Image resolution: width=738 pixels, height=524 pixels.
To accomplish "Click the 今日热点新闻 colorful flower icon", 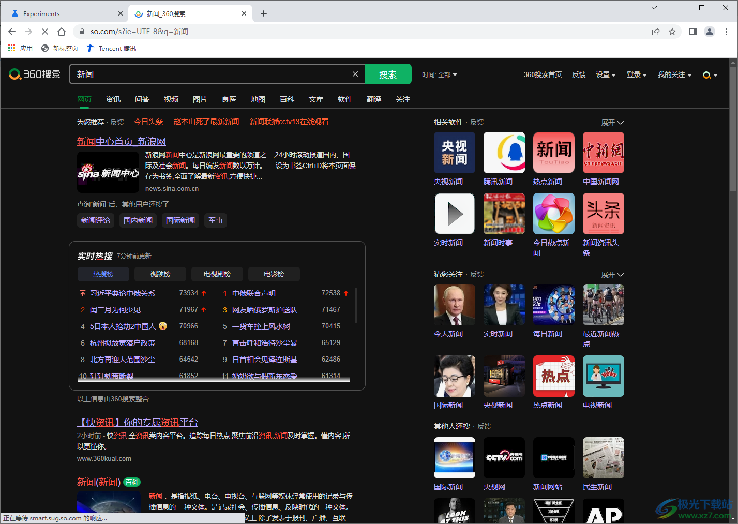I will point(553,214).
